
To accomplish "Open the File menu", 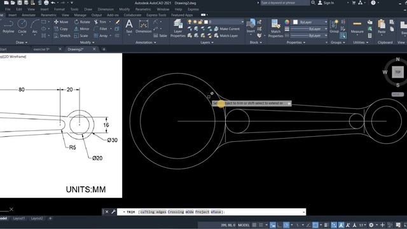I will coord(8,9).
